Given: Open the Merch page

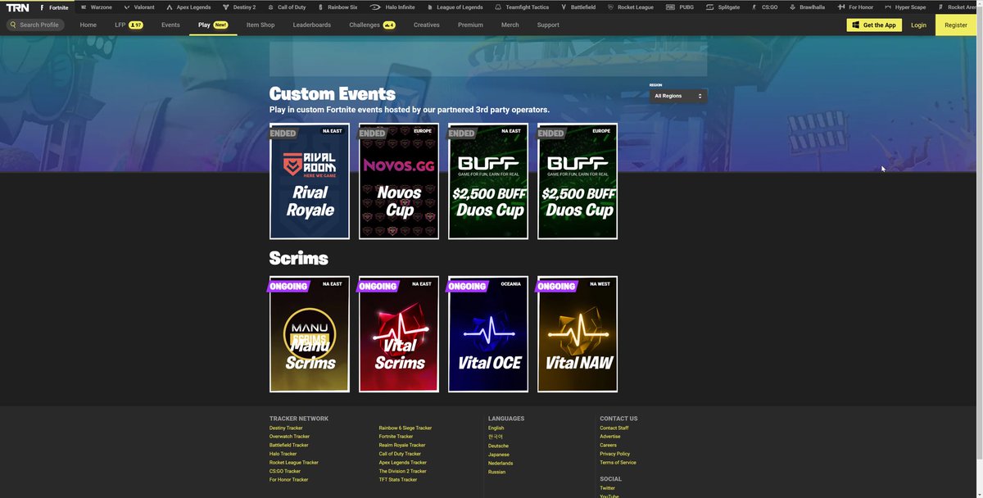Looking at the screenshot, I should coord(510,25).
